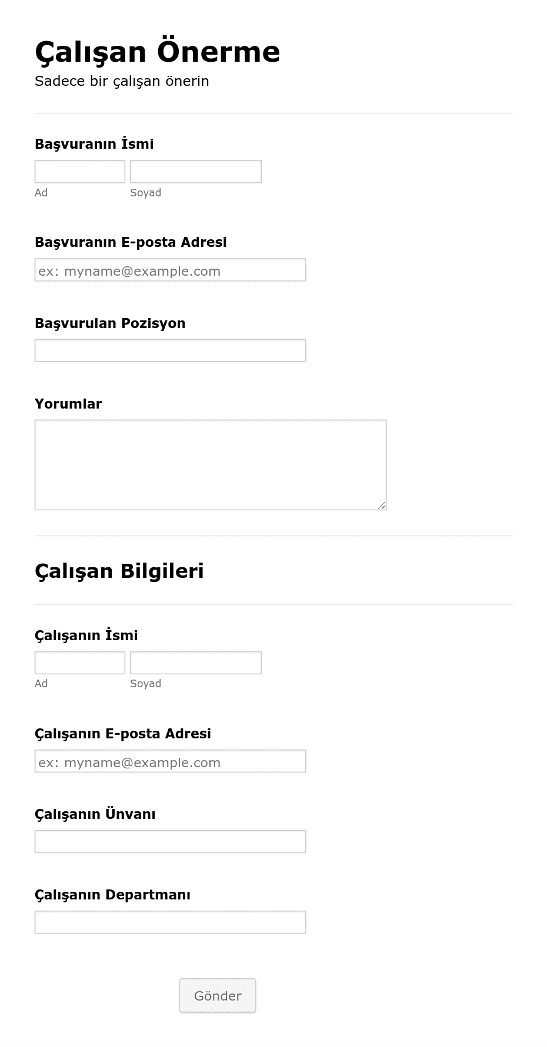Click inside the Yorumlar text area
This screenshot has width=547, height=1047.
click(211, 464)
